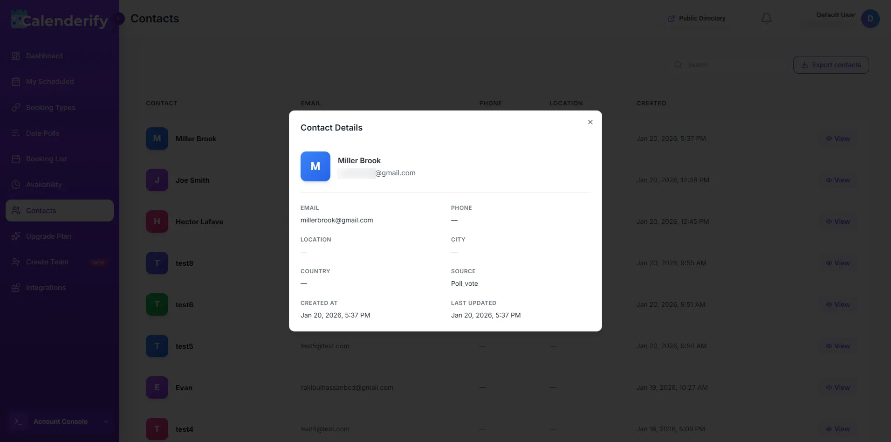891x442 pixels.
Task: Open the Public Directory link
Action: 697,19
